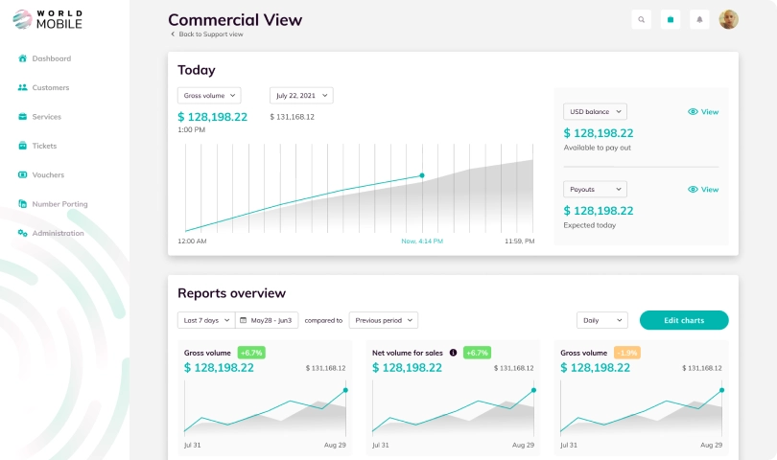
Task: Click the current-time marker dot on Today chart
Action: pos(422,175)
